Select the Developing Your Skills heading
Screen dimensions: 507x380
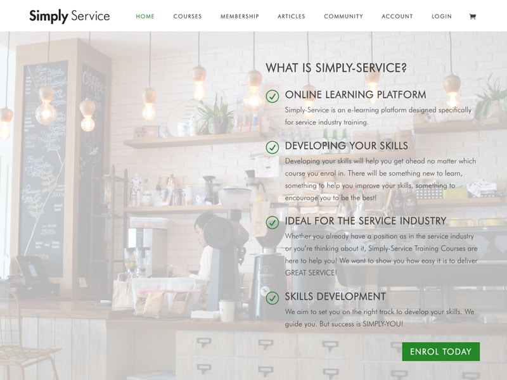[346, 146]
